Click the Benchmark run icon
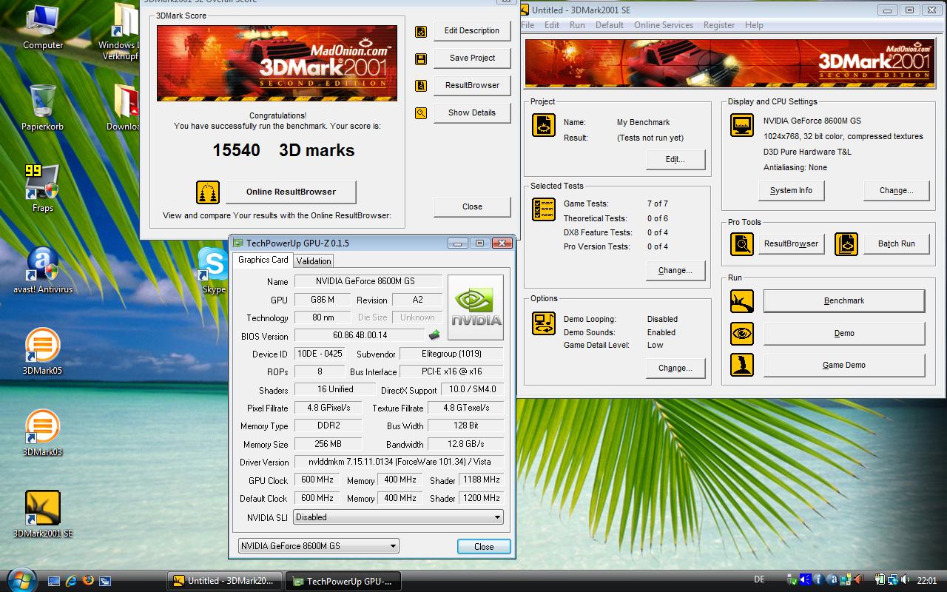The width and height of the screenshot is (947, 592). (x=742, y=301)
